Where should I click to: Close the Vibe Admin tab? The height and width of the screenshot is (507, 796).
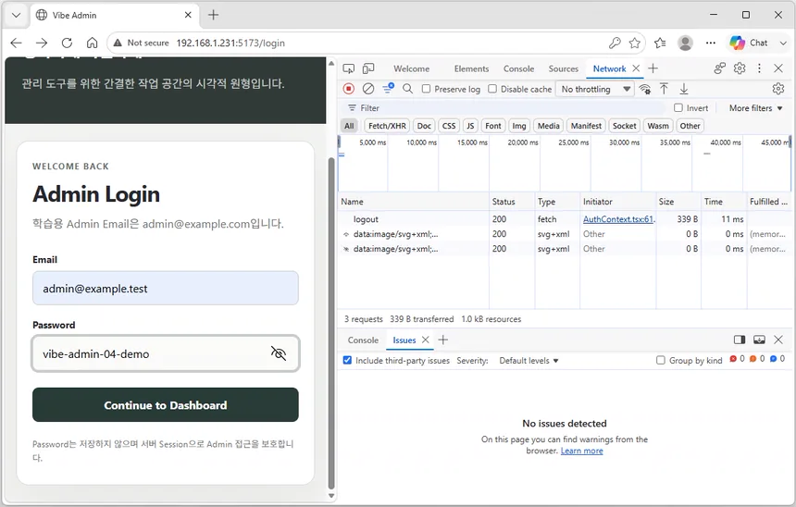(188, 15)
